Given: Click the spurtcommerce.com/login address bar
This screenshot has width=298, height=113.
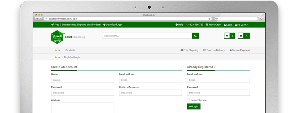Looking at the screenshot, I should [x=128, y=19].
